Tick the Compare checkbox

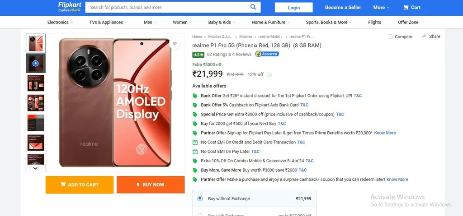click(390, 37)
